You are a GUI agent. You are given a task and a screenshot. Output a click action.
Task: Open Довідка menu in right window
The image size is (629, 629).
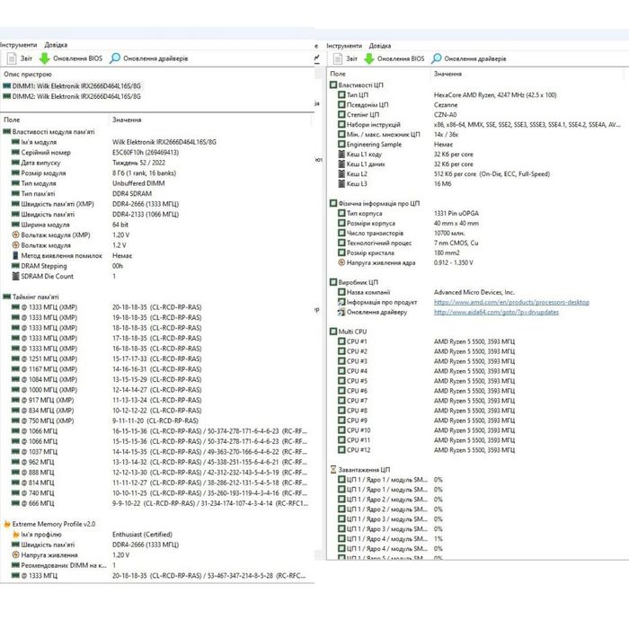[x=379, y=46]
